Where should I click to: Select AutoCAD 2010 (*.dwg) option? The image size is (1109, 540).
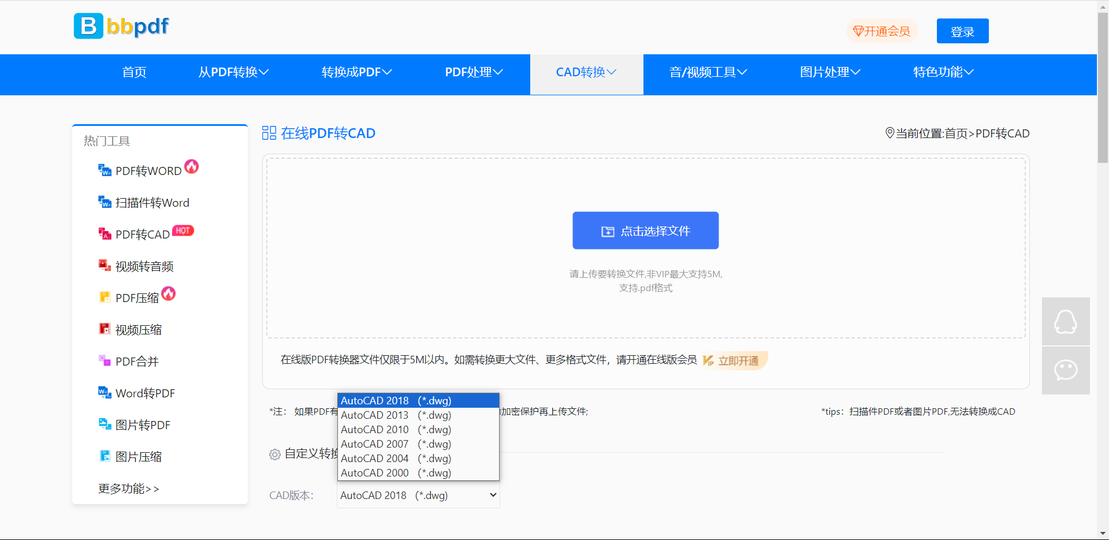tap(418, 429)
